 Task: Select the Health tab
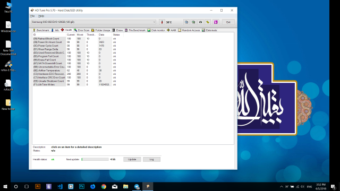point(66,30)
